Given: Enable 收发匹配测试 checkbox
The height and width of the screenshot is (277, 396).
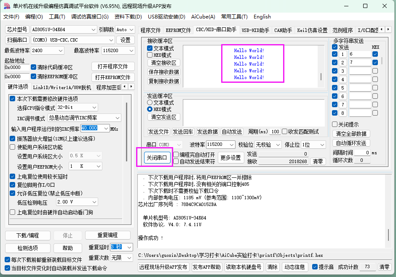Looking at the screenshot, I should 285,132.
